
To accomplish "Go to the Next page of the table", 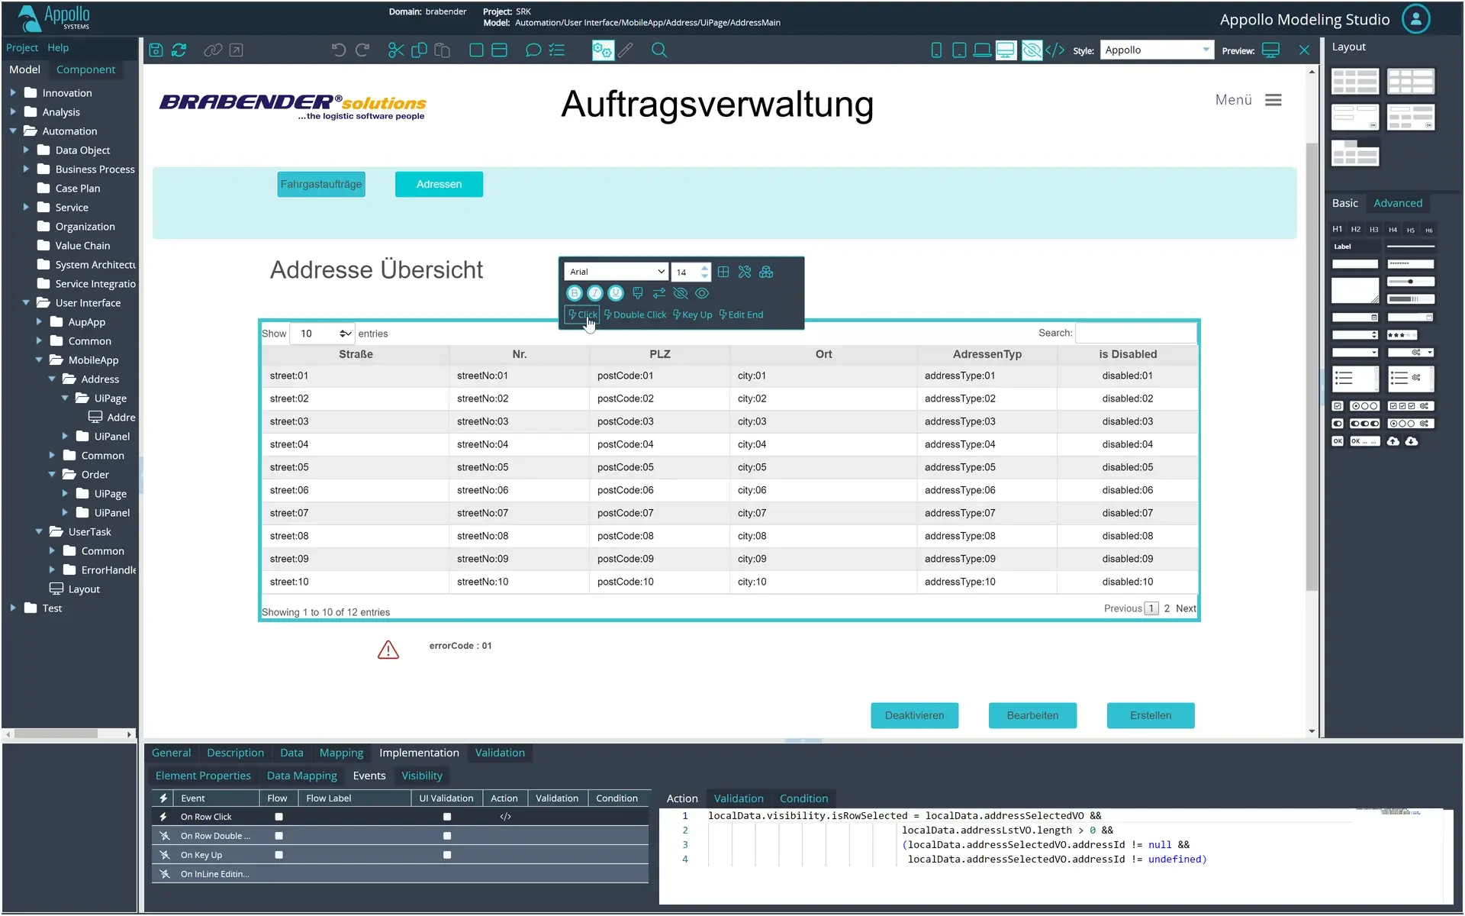I will tap(1186, 608).
